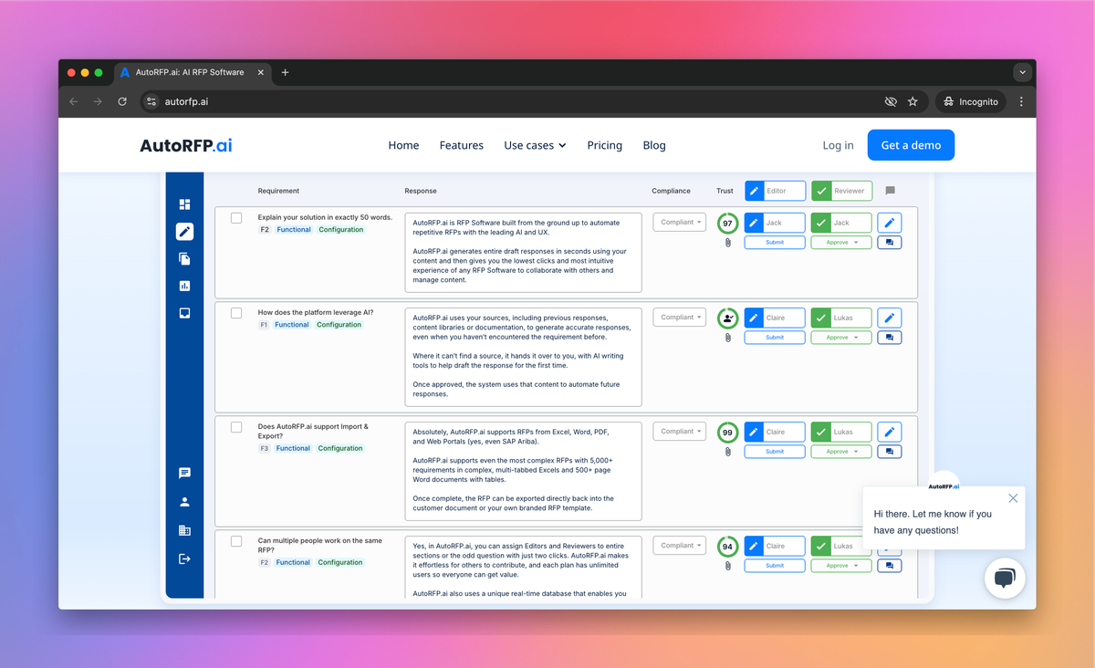The height and width of the screenshot is (668, 1095).
Task: Click the browser reload icon
Action: pyautogui.click(x=122, y=101)
